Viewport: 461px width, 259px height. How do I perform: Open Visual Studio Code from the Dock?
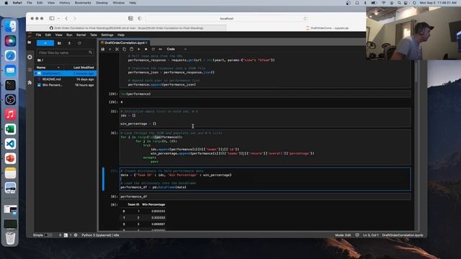[10, 144]
